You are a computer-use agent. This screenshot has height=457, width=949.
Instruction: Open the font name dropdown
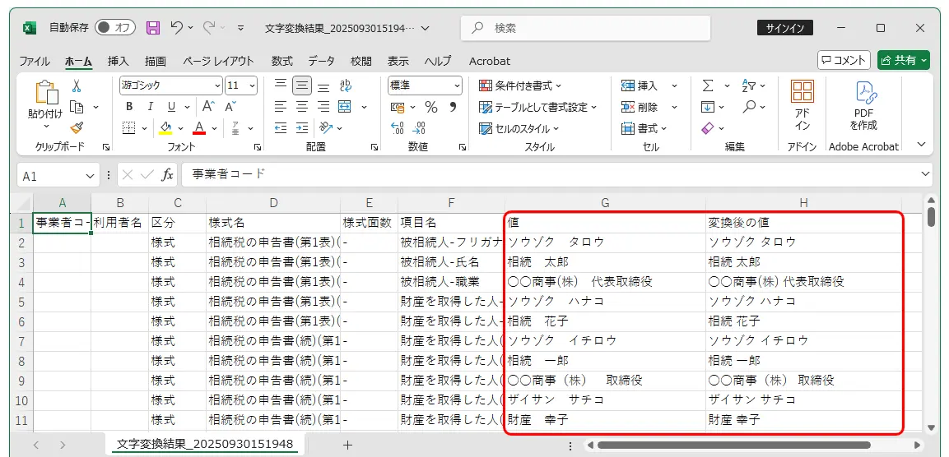click(x=217, y=85)
